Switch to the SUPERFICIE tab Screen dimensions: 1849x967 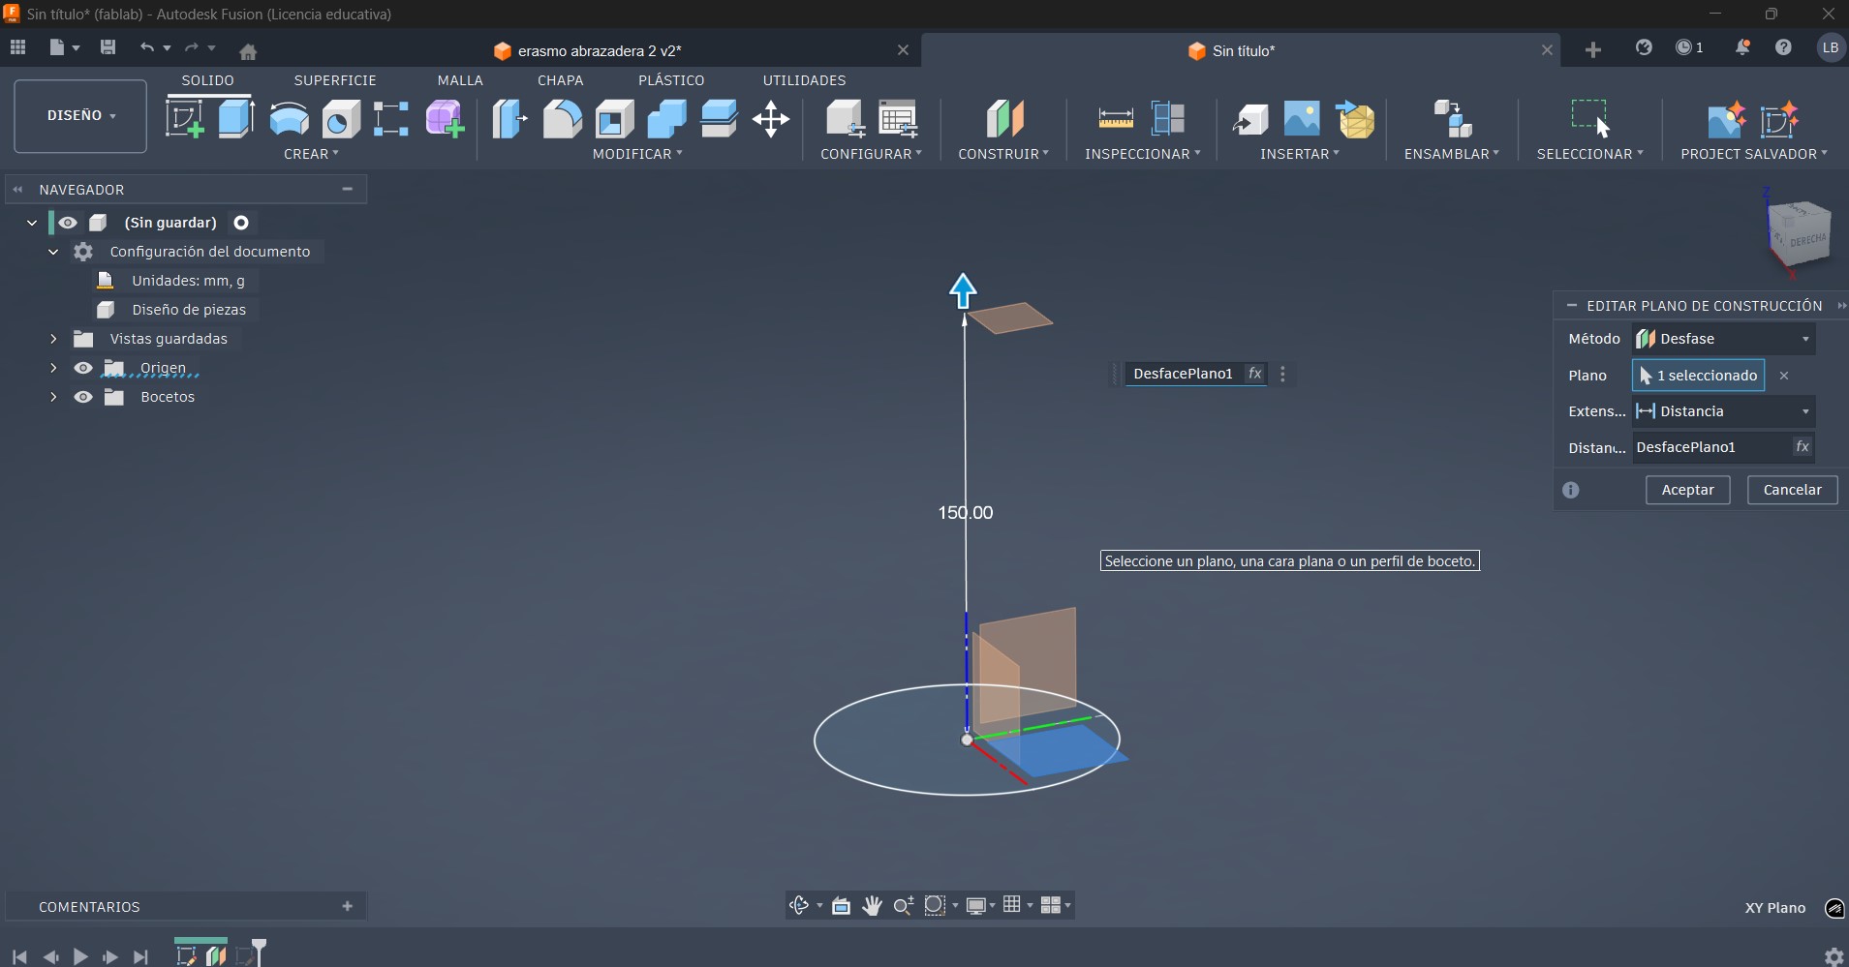click(x=335, y=80)
